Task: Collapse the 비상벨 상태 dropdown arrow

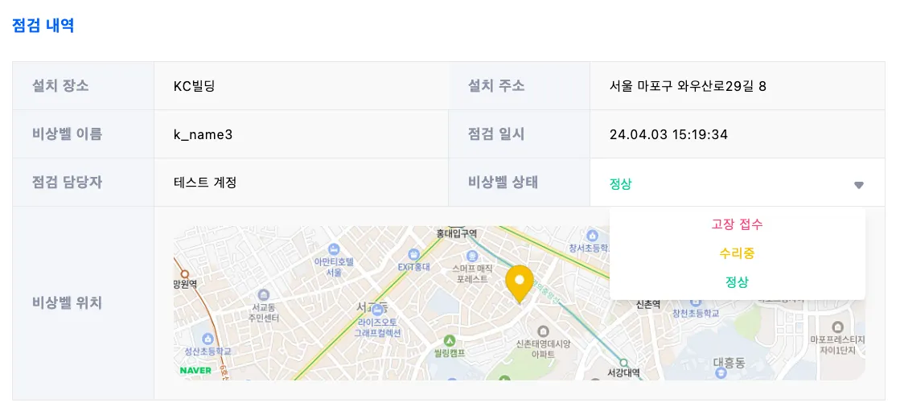Action: tap(858, 184)
